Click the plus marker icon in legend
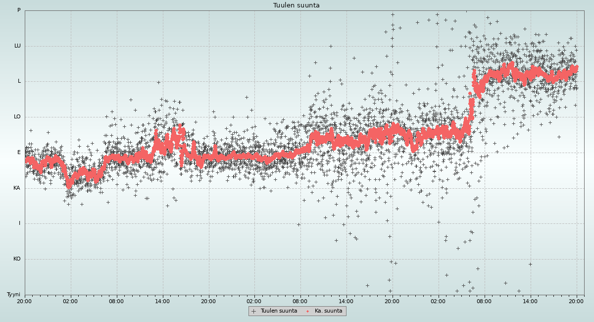594x322 pixels. [254, 311]
